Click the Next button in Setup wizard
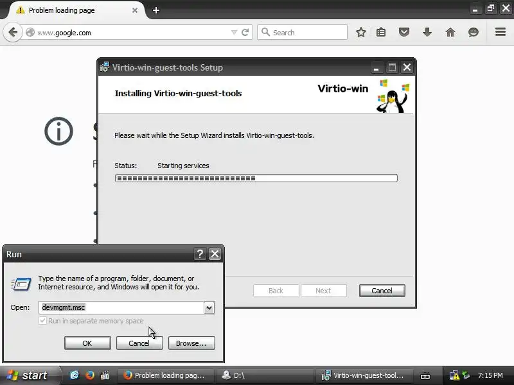 tap(324, 291)
